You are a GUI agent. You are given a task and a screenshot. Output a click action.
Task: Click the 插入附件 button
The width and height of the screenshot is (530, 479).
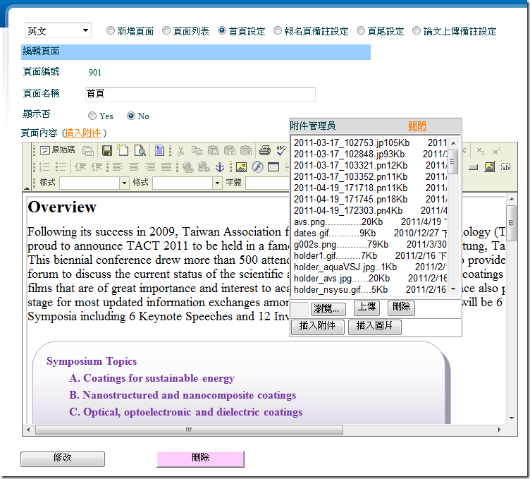pos(316,326)
